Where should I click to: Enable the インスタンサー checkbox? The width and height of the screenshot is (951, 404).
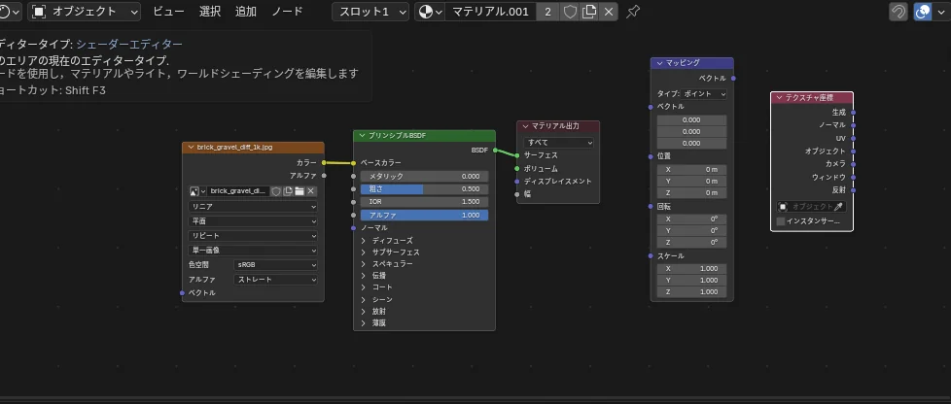click(x=781, y=221)
